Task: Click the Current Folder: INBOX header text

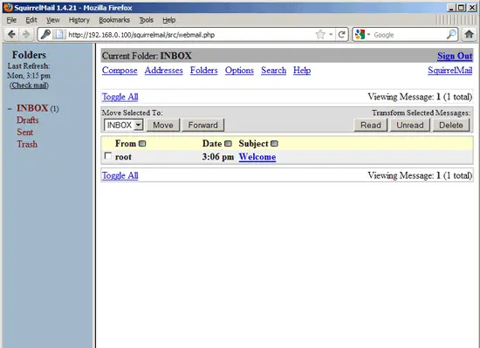Action: point(147,56)
